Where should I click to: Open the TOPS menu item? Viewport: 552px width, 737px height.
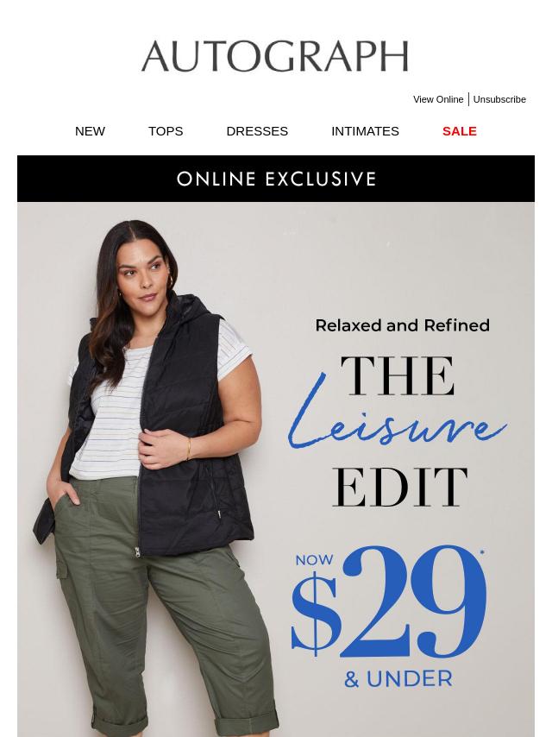pos(166,131)
